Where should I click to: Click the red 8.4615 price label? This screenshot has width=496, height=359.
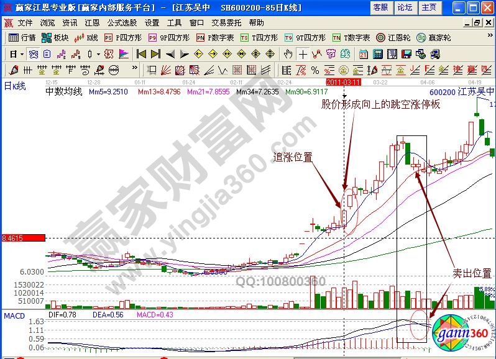click(22, 237)
